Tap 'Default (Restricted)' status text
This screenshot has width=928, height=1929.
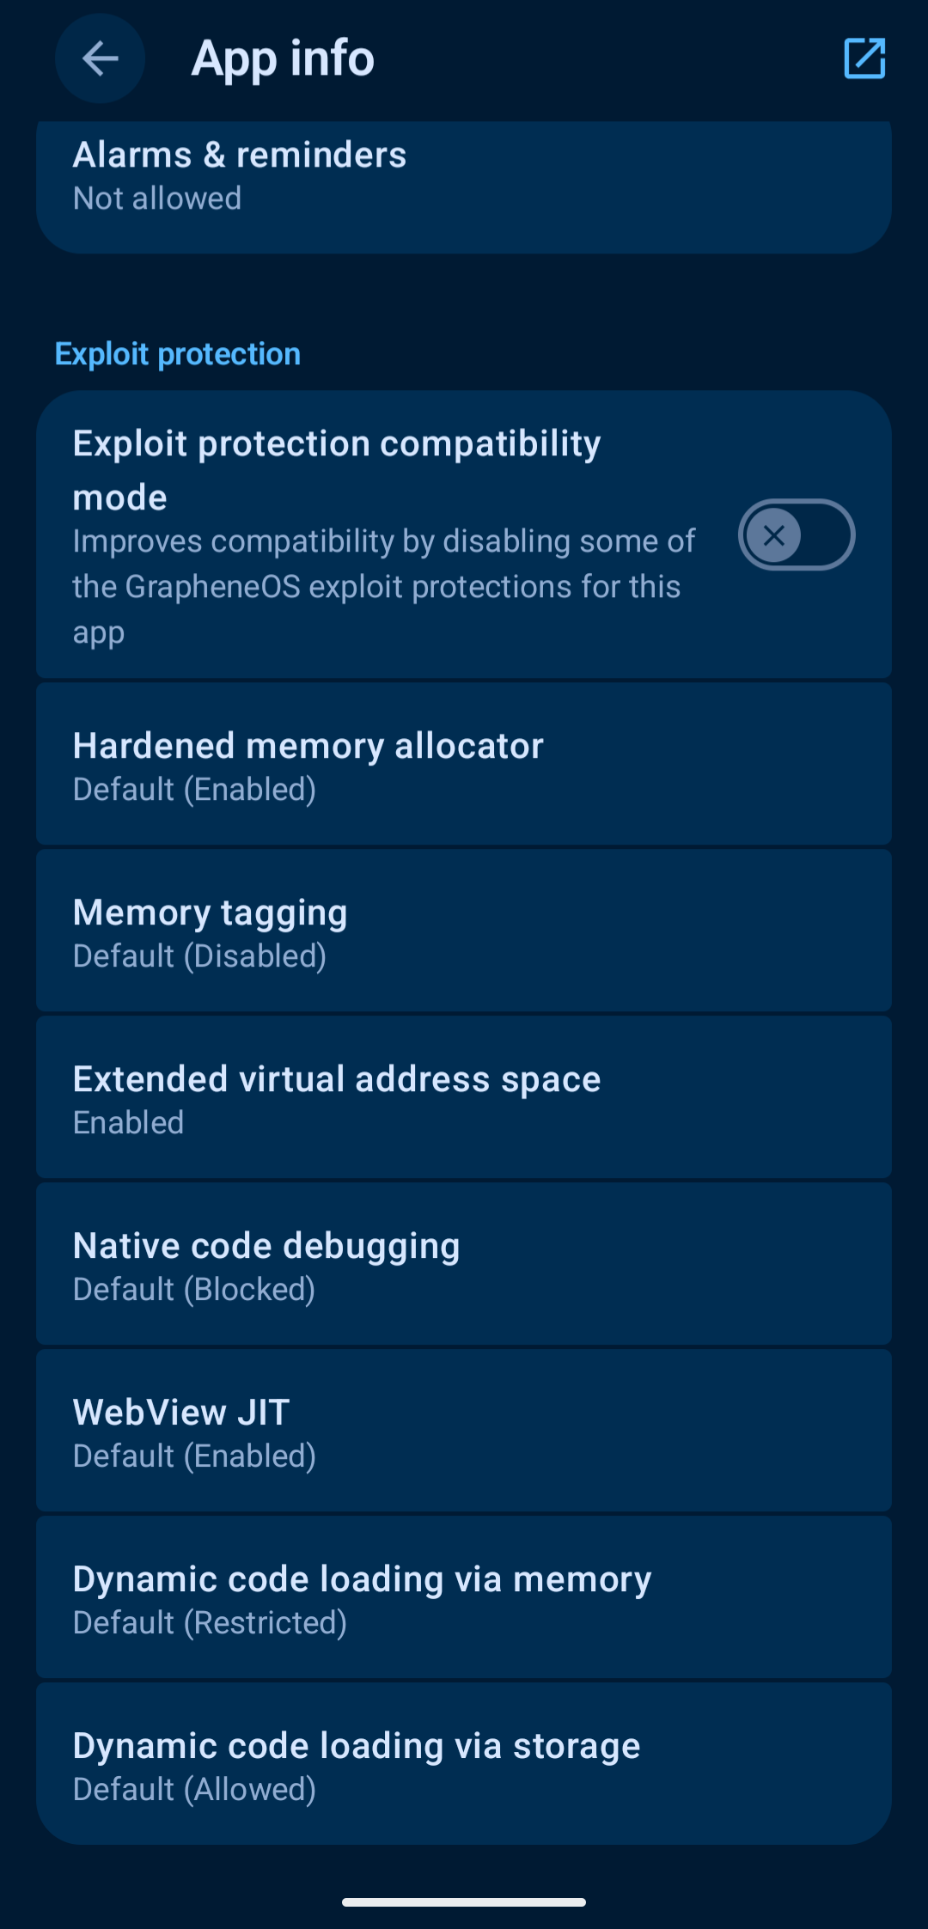(210, 1623)
